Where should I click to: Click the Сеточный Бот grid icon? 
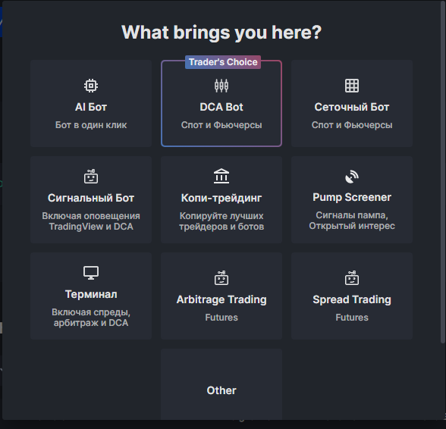click(x=352, y=86)
